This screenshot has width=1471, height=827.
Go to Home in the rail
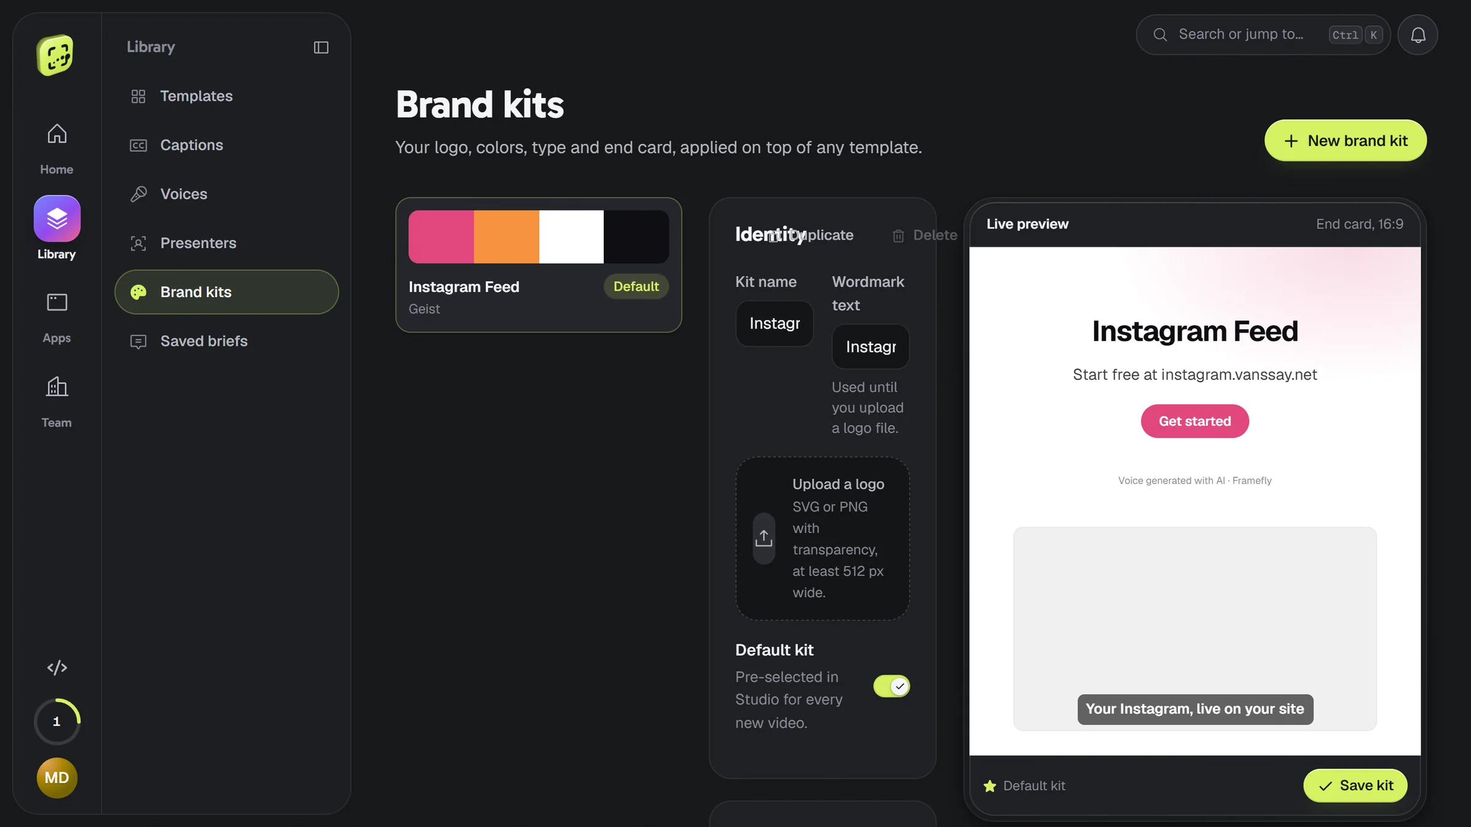pyautogui.click(x=56, y=149)
